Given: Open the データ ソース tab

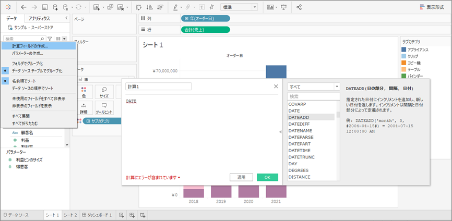Looking at the screenshot, I should coord(16,215).
